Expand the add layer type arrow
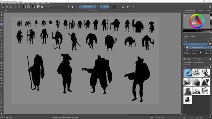 tap(186, 59)
